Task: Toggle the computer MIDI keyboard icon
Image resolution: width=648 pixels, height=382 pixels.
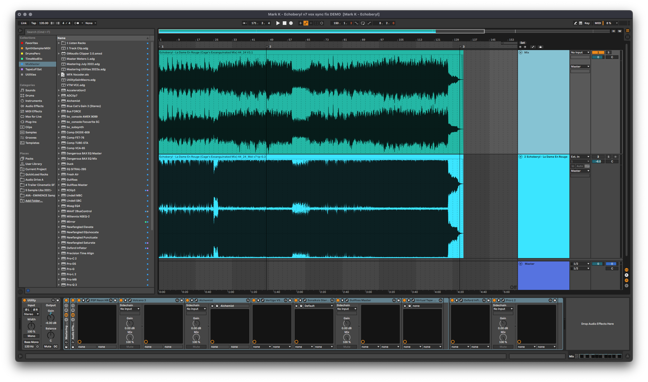Action: click(x=580, y=23)
